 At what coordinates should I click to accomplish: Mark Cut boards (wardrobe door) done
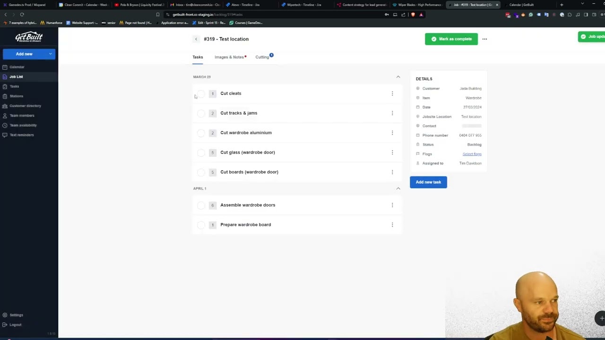click(x=201, y=172)
